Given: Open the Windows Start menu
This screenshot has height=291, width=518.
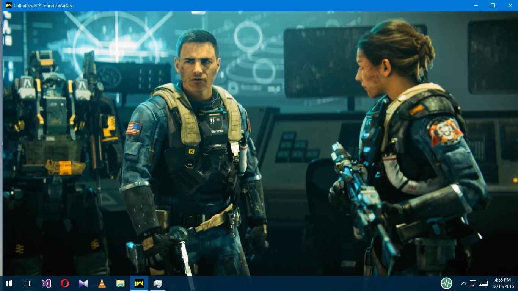Looking at the screenshot, I should 9,283.
